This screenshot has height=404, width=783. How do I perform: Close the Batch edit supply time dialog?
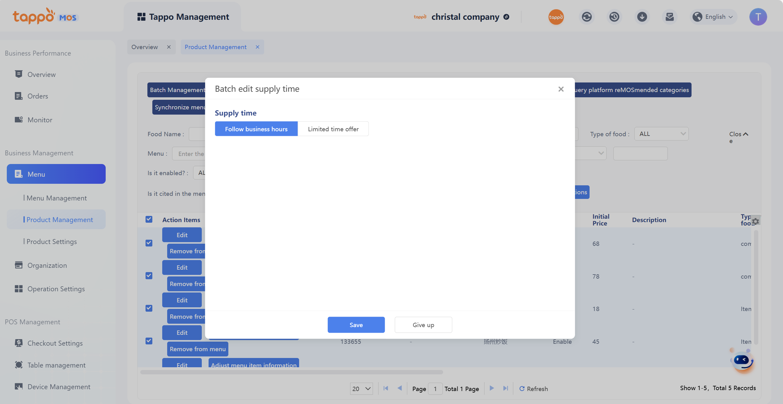(x=561, y=89)
